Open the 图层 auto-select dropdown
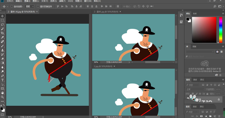This screenshot has height=118, width=225. (x=30, y=6)
